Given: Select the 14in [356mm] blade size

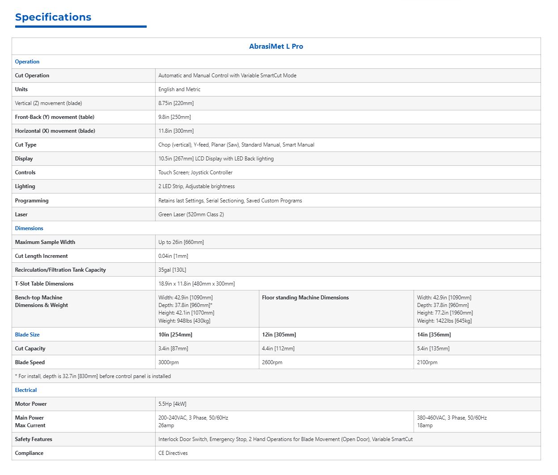Looking at the screenshot, I should pos(434,335).
